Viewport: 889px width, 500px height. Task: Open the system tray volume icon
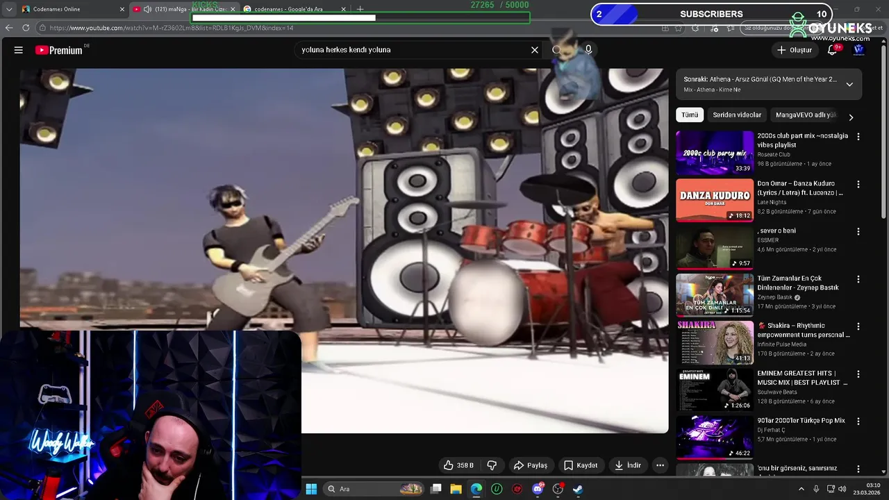click(842, 489)
